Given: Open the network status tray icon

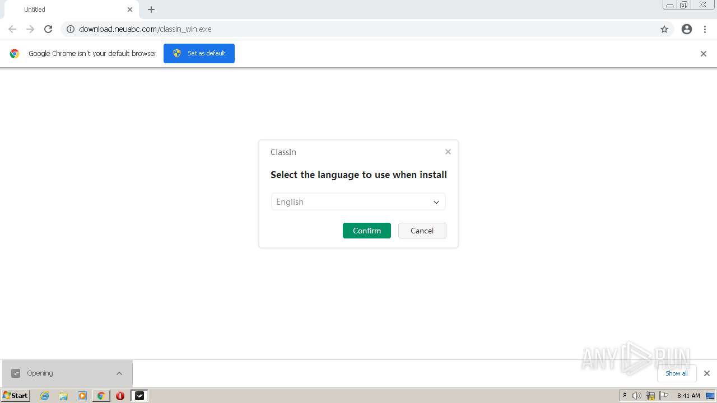Looking at the screenshot, I should point(650,396).
